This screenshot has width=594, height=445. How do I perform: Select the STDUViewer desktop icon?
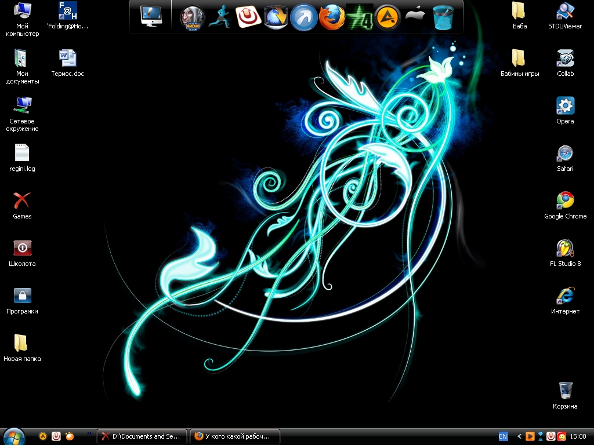pyautogui.click(x=565, y=11)
